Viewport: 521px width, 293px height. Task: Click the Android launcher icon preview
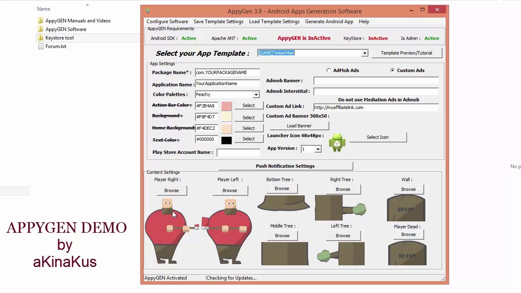pyautogui.click(x=337, y=142)
